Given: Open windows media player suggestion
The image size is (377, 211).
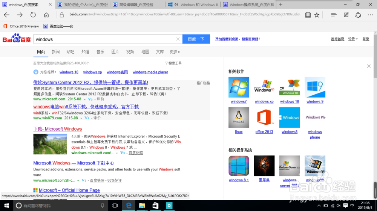Looking at the screenshot, I should pos(150,72).
